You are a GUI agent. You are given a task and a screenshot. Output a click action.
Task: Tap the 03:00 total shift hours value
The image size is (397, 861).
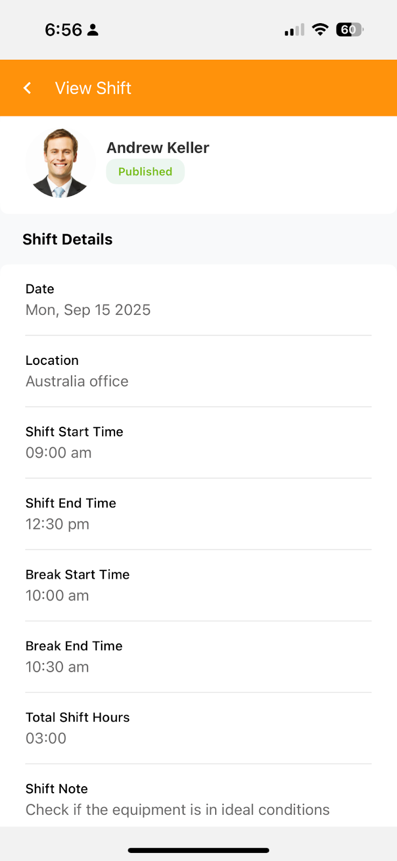click(46, 738)
